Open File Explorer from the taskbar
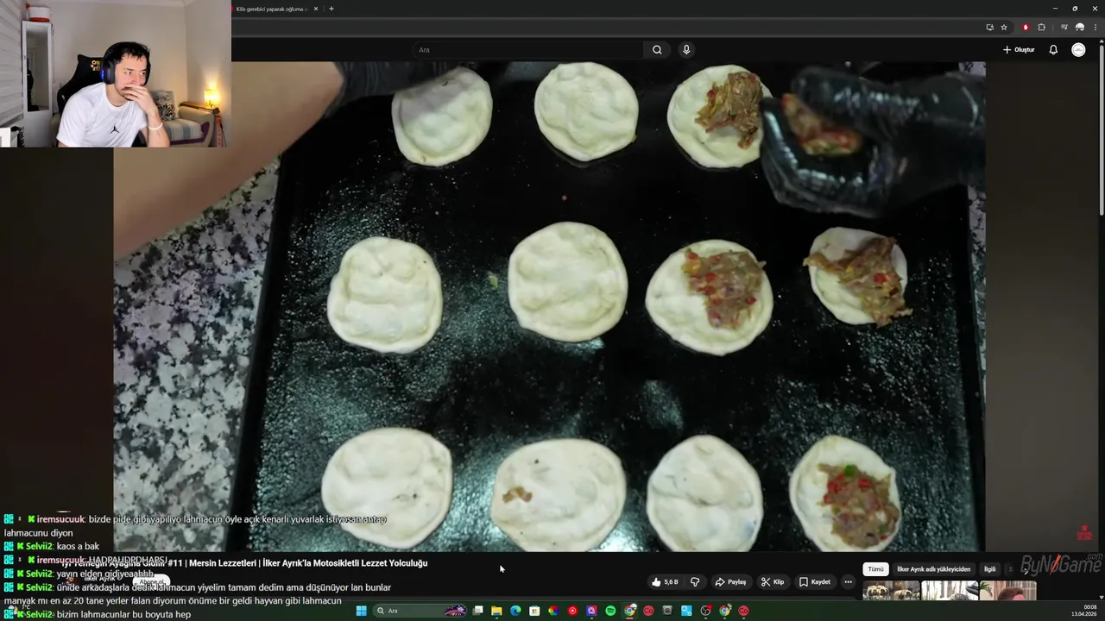This screenshot has width=1105, height=621. click(x=496, y=611)
